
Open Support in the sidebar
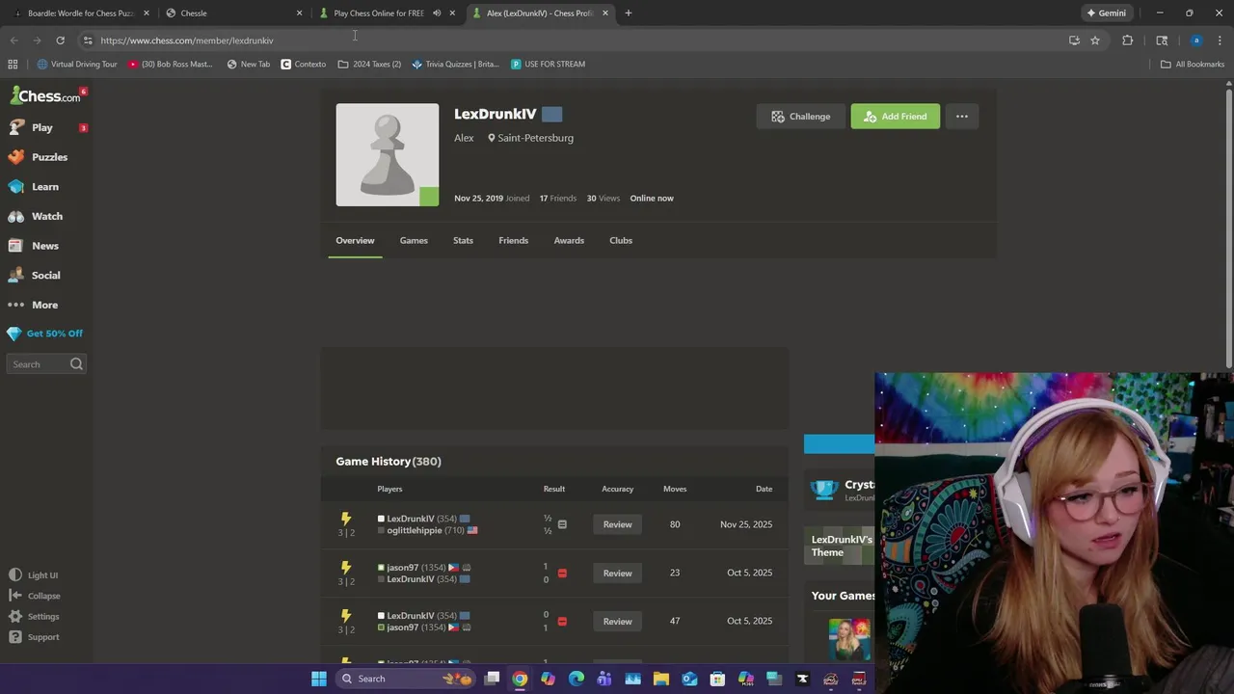35,637
